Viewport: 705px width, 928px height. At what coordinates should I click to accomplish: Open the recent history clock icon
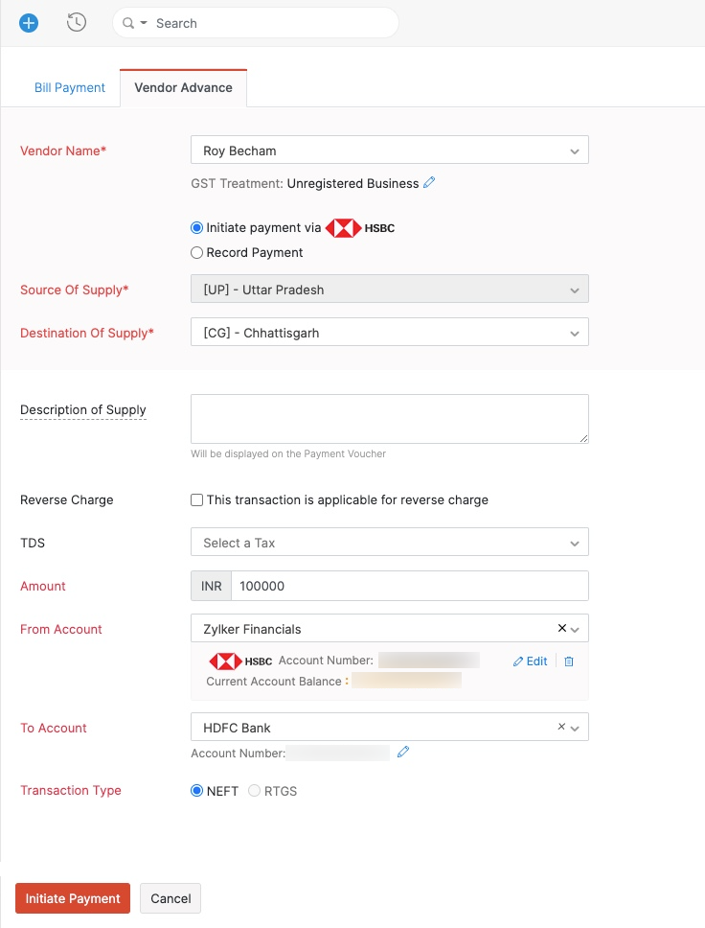point(77,22)
